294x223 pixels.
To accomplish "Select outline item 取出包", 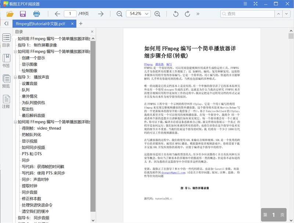I will point(28,109).
